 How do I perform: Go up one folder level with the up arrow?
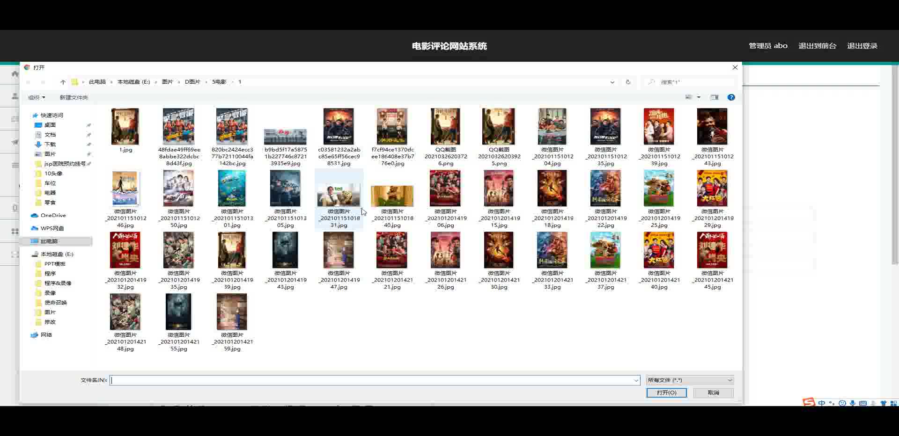(x=63, y=82)
